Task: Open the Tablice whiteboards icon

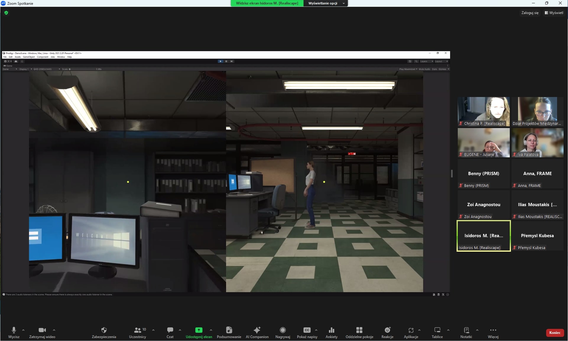Action: point(437,330)
